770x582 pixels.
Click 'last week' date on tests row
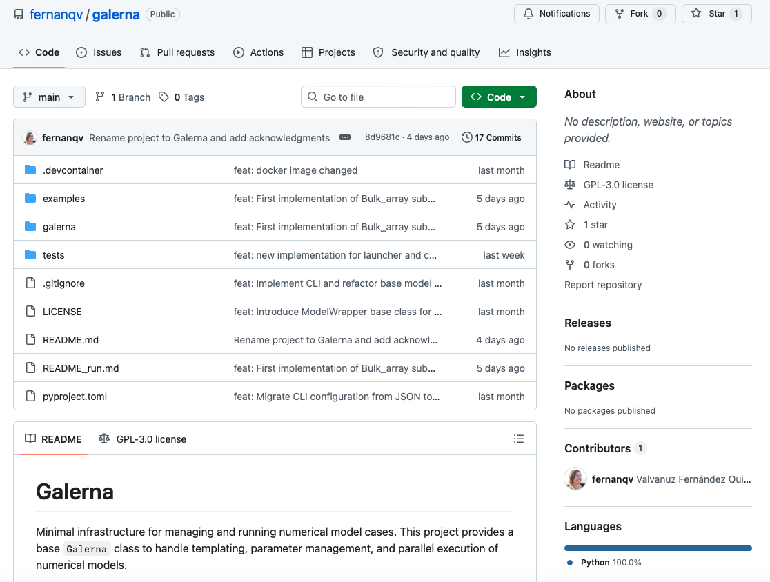click(504, 255)
